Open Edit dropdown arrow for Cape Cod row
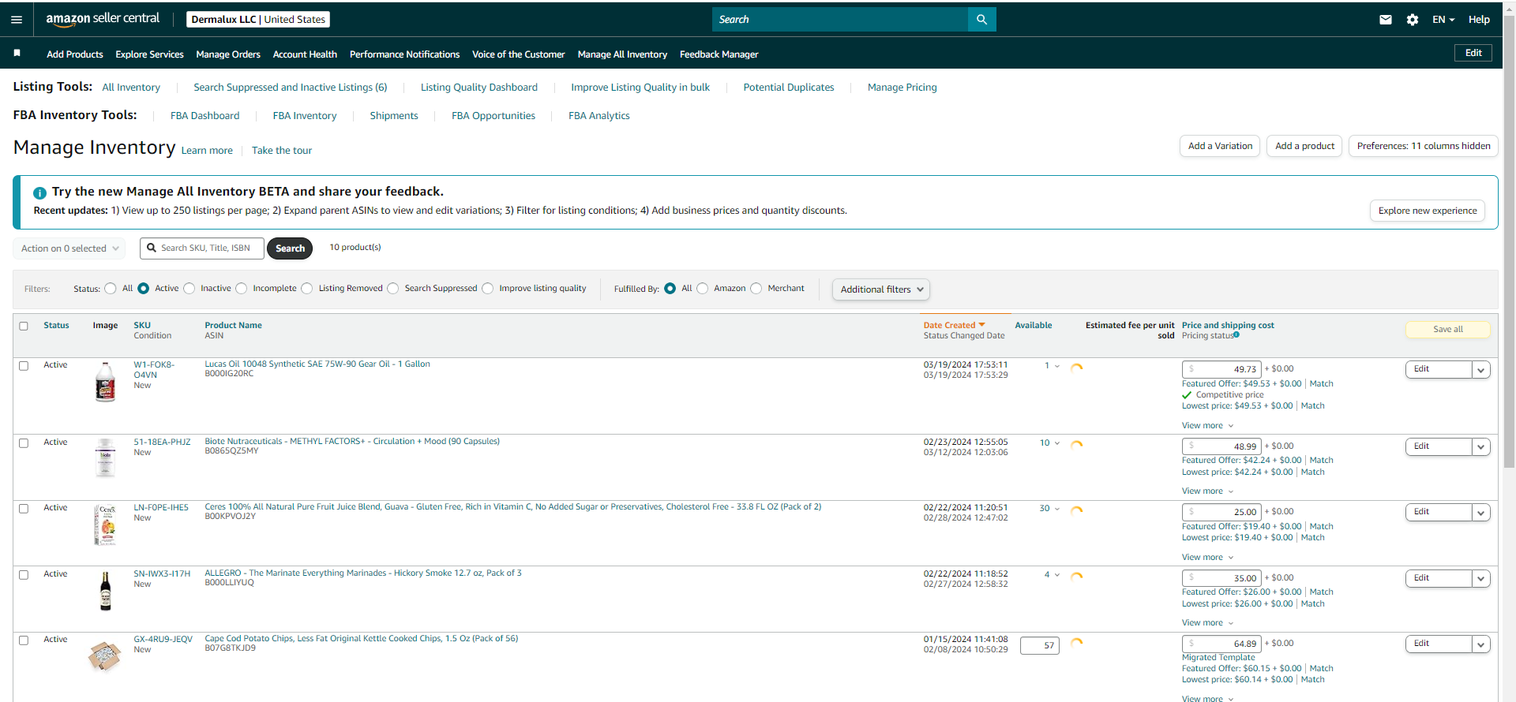The height and width of the screenshot is (702, 1516). (1481, 644)
